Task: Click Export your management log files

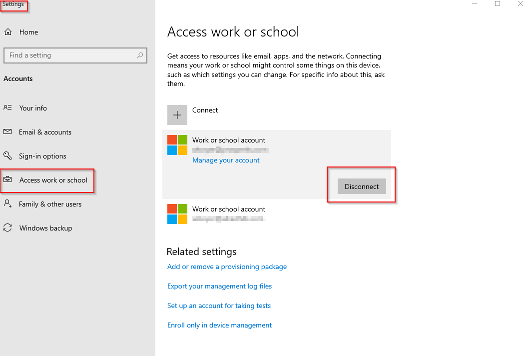Action: point(220,286)
